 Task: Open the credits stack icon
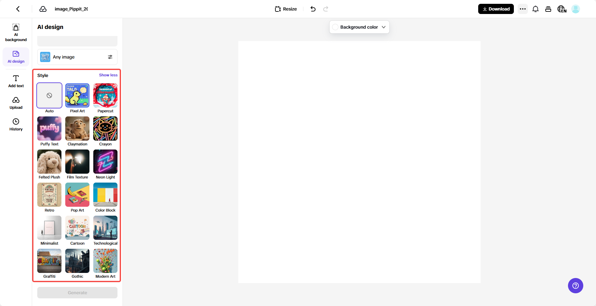click(x=548, y=9)
